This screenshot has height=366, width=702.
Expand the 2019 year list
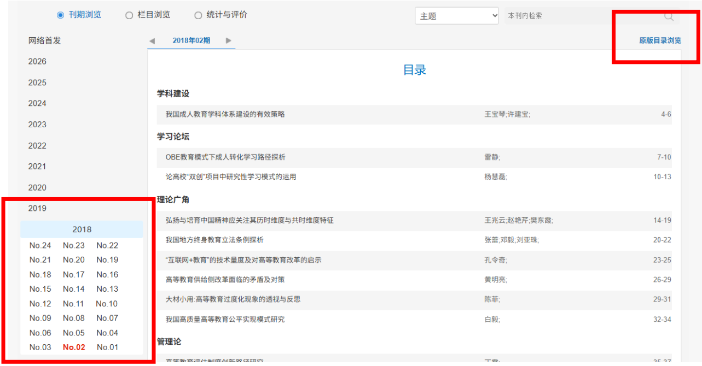click(x=37, y=208)
